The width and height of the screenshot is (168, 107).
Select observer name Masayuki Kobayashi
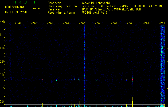coord(96,3)
